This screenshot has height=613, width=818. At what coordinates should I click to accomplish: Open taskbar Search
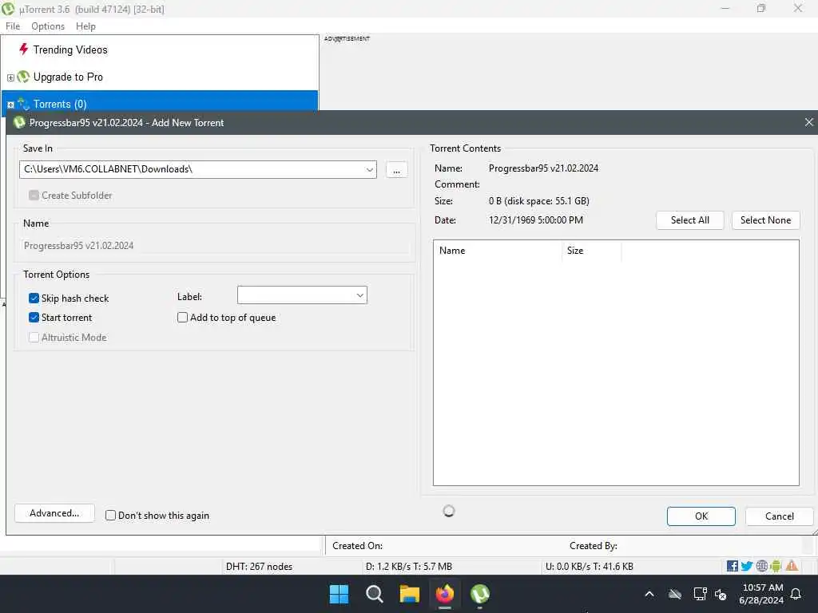375,594
